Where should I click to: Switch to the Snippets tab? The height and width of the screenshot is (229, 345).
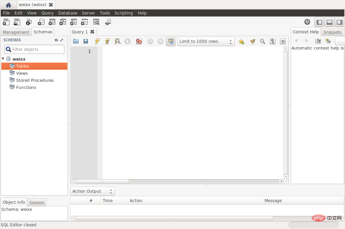pyautogui.click(x=332, y=32)
